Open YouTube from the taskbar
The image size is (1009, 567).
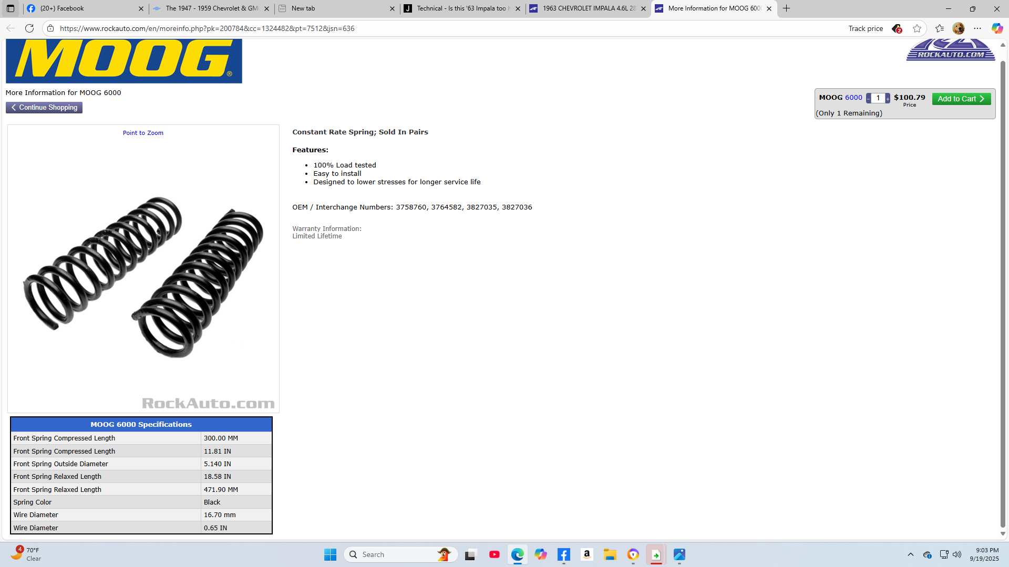tap(494, 554)
